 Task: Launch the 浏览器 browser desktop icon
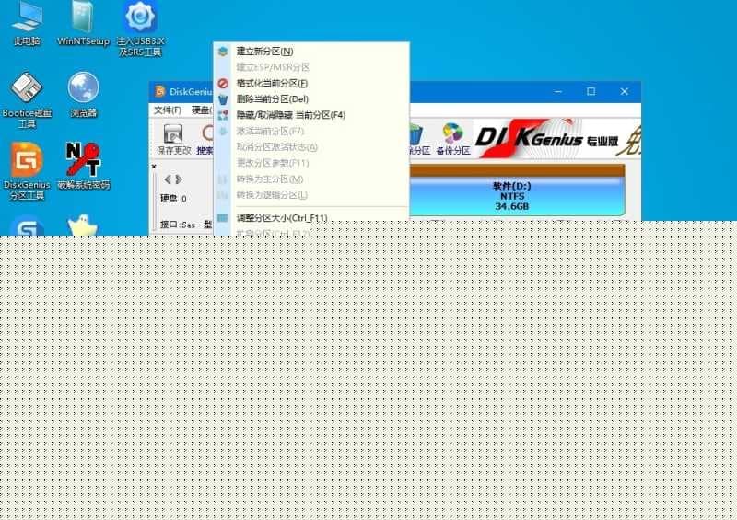click(x=83, y=96)
